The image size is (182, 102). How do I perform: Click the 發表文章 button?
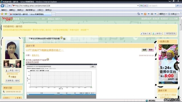pyautogui.click(x=146, y=33)
